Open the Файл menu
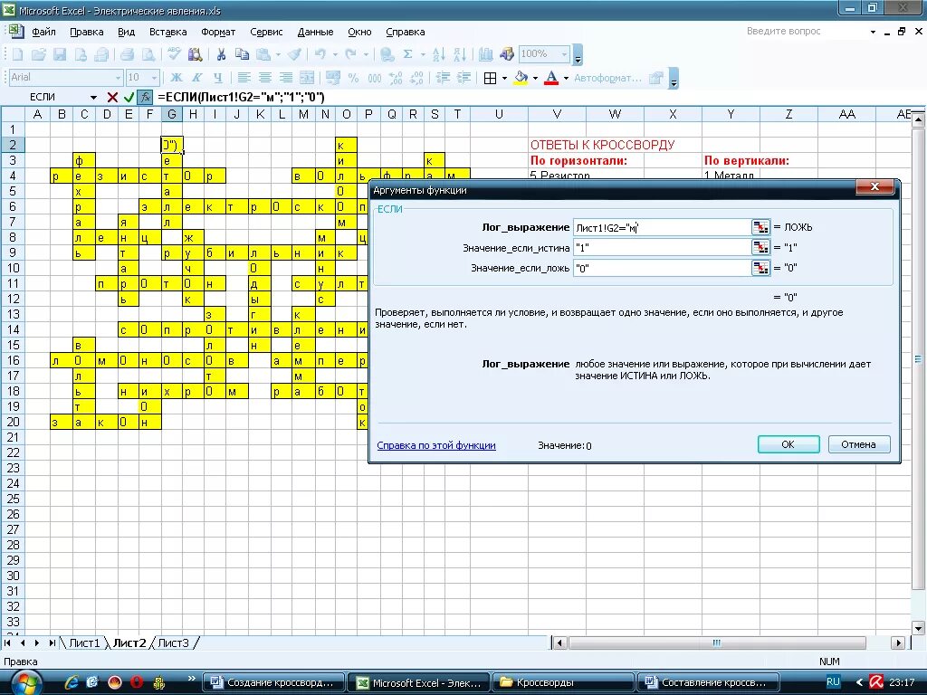927x695 pixels. pyautogui.click(x=43, y=32)
